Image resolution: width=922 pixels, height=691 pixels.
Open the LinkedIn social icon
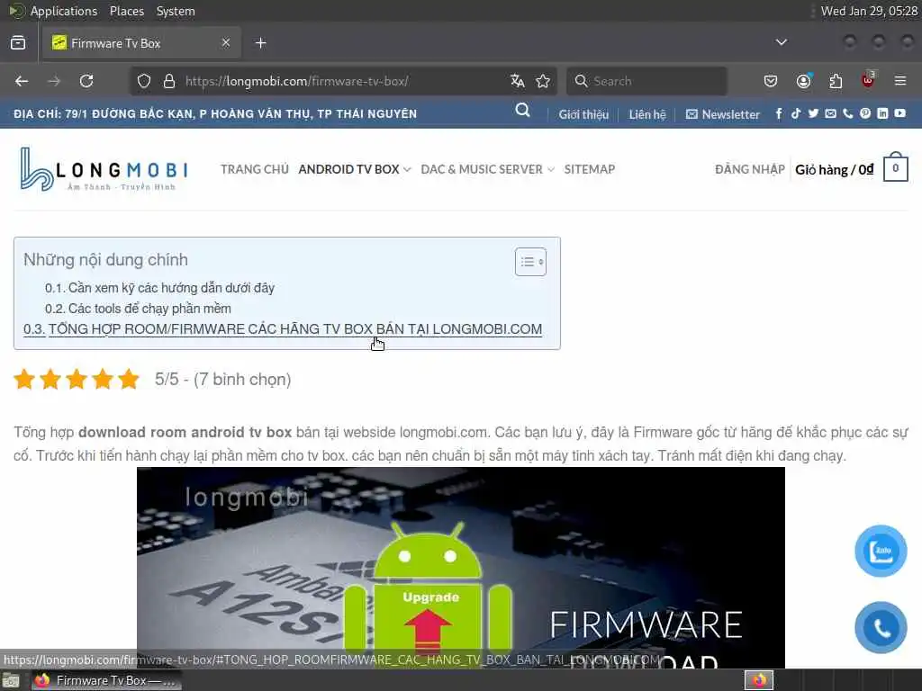pyautogui.click(x=882, y=113)
